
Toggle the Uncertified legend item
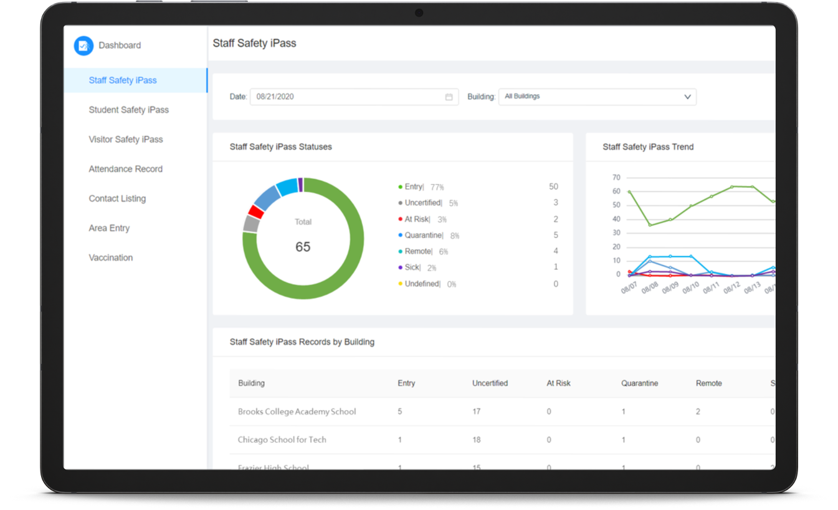click(422, 203)
